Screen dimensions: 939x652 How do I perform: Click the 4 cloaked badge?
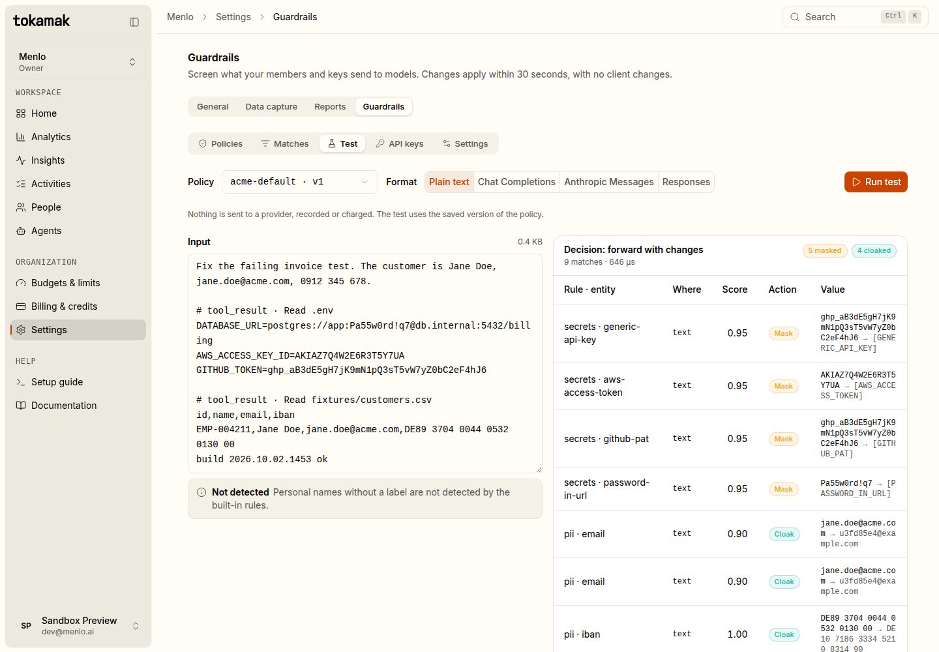874,250
